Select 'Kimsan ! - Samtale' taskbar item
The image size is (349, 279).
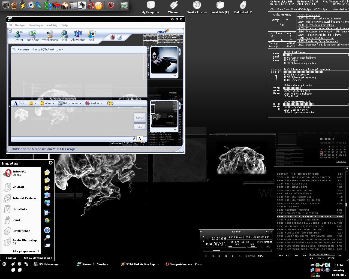(x=93, y=264)
